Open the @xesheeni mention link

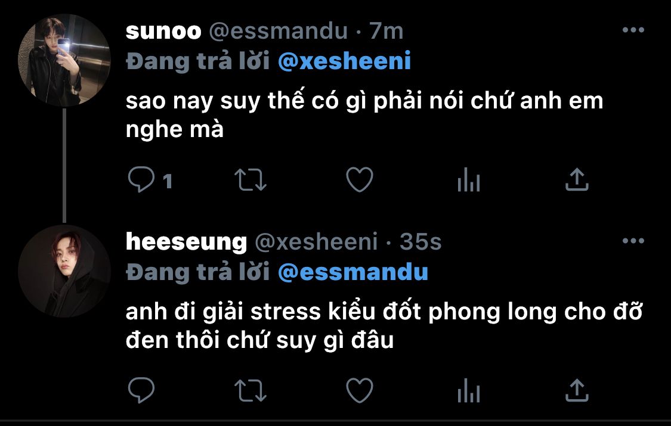click(345, 61)
